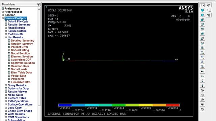216x121 pixels.
Task: Zoom out of the model
Action: pyautogui.click(x=202, y=67)
